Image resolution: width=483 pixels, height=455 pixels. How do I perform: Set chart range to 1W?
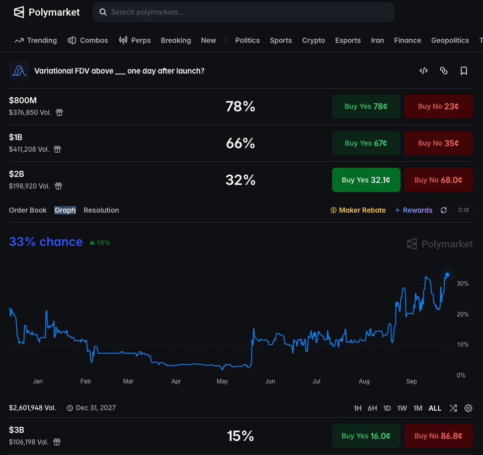pos(402,408)
